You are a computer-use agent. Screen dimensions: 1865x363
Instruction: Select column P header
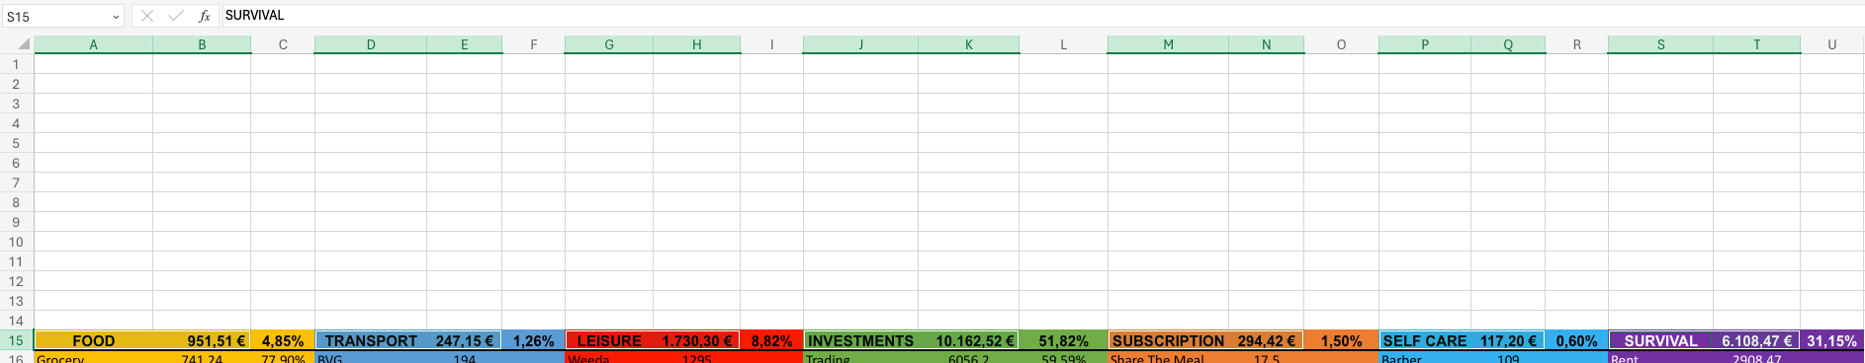tap(1425, 44)
